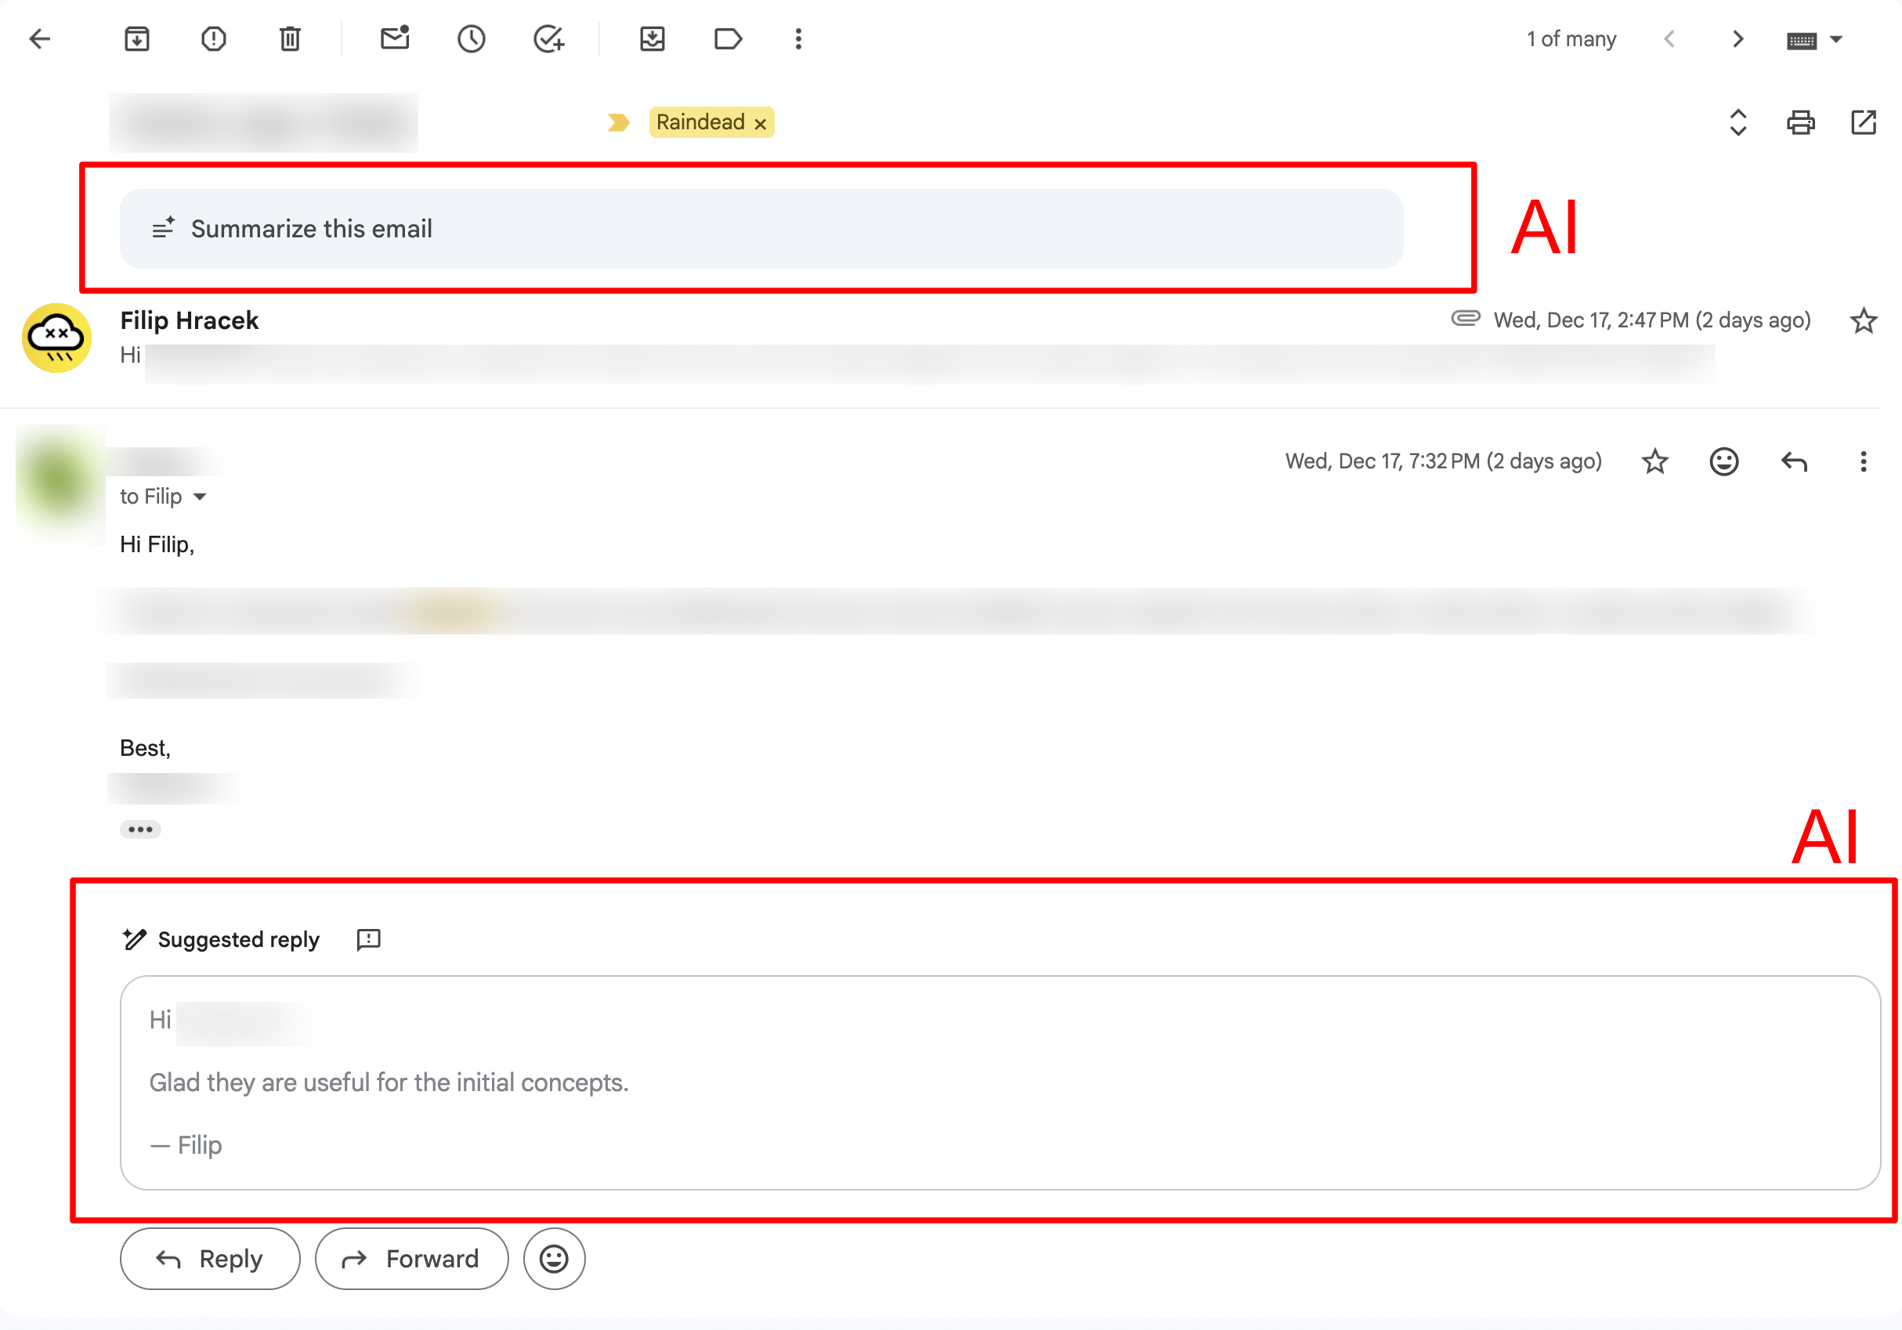Click the Forward button
Image resolution: width=1902 pixels, height=1330 pixels.
coord(412,1259)
